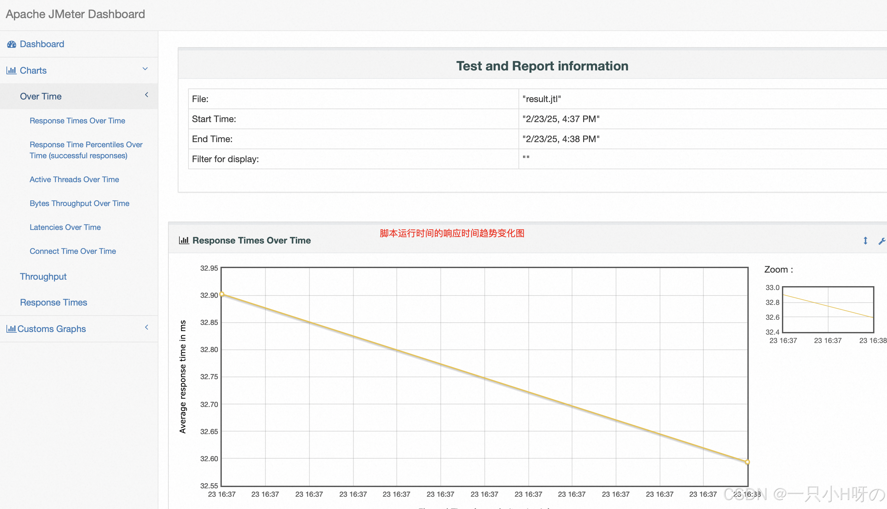Open the Response Times menu section
Screen dimensions: 887x509
(54, 302)
